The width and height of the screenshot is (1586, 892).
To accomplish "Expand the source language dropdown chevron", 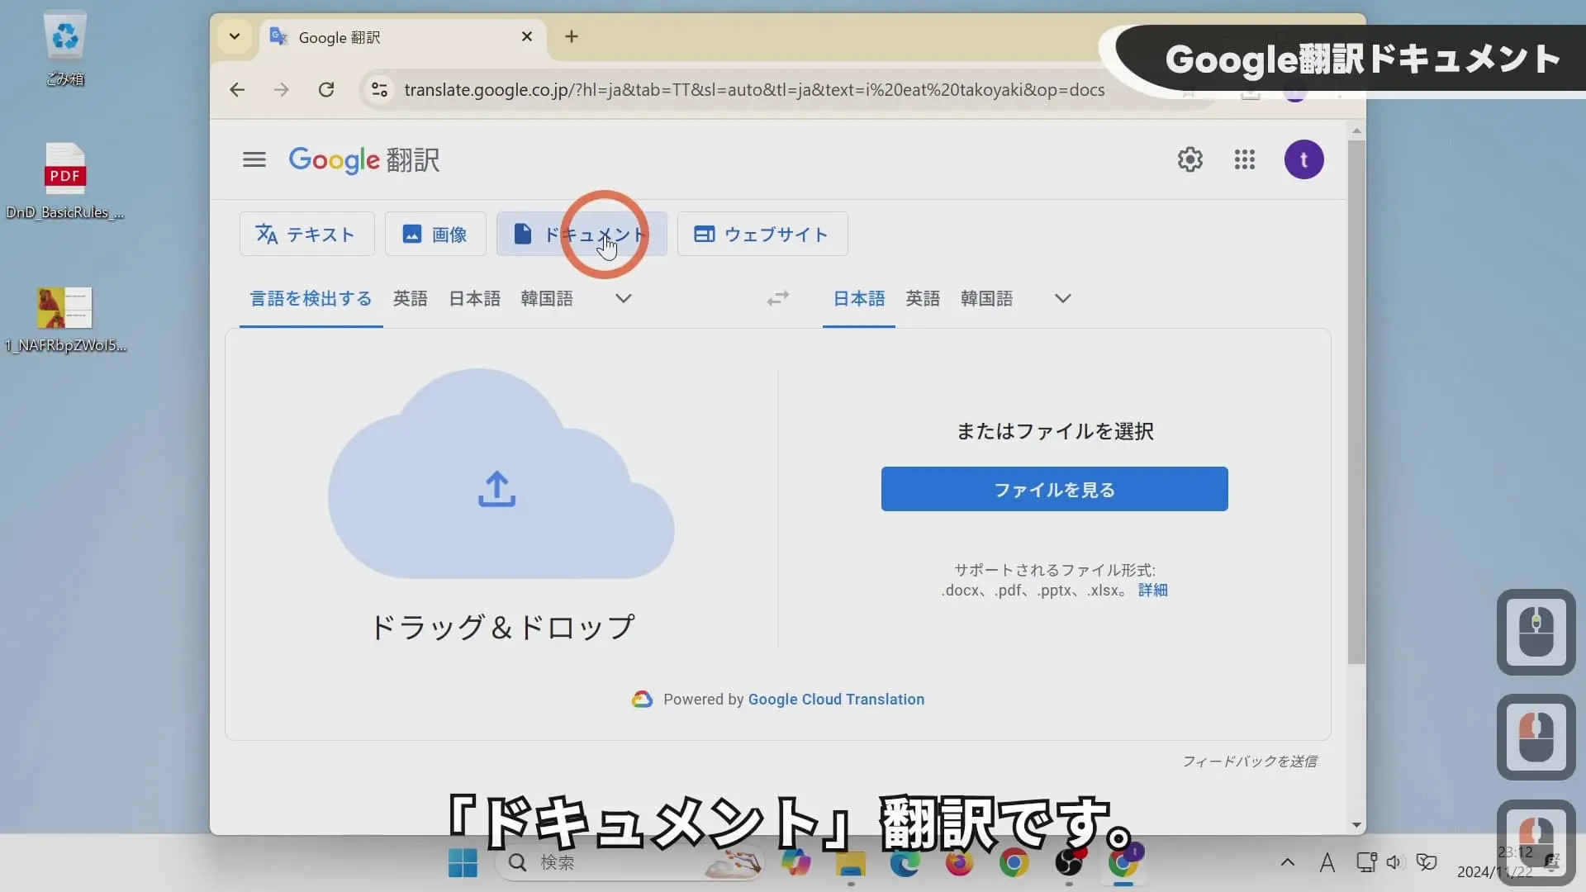I will [x=624, y=298].
